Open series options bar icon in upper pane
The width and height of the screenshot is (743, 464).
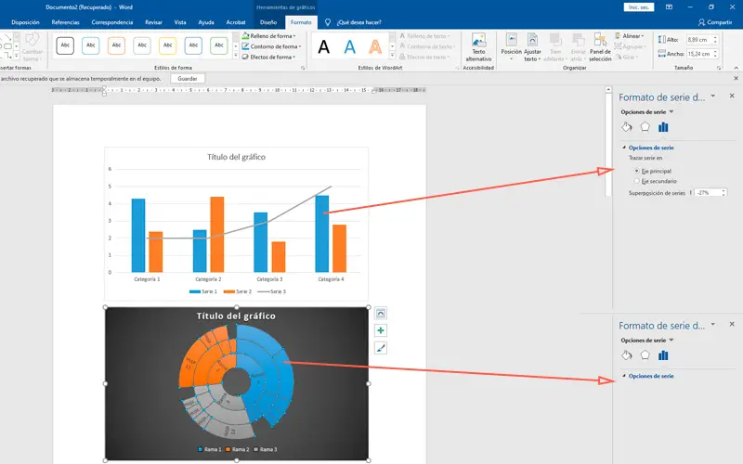pos(663,127)
